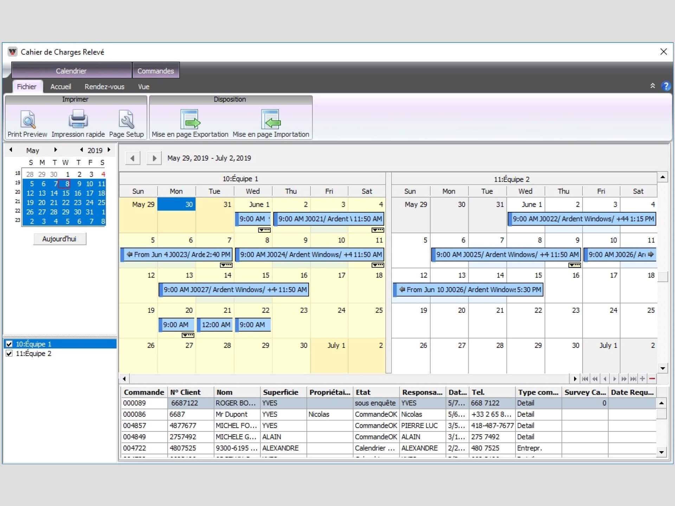
Task: Select appointment J0025 in Équipe 2
Action: [506, 254]
